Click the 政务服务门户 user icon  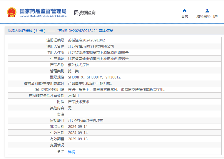(x=207, y=11)
